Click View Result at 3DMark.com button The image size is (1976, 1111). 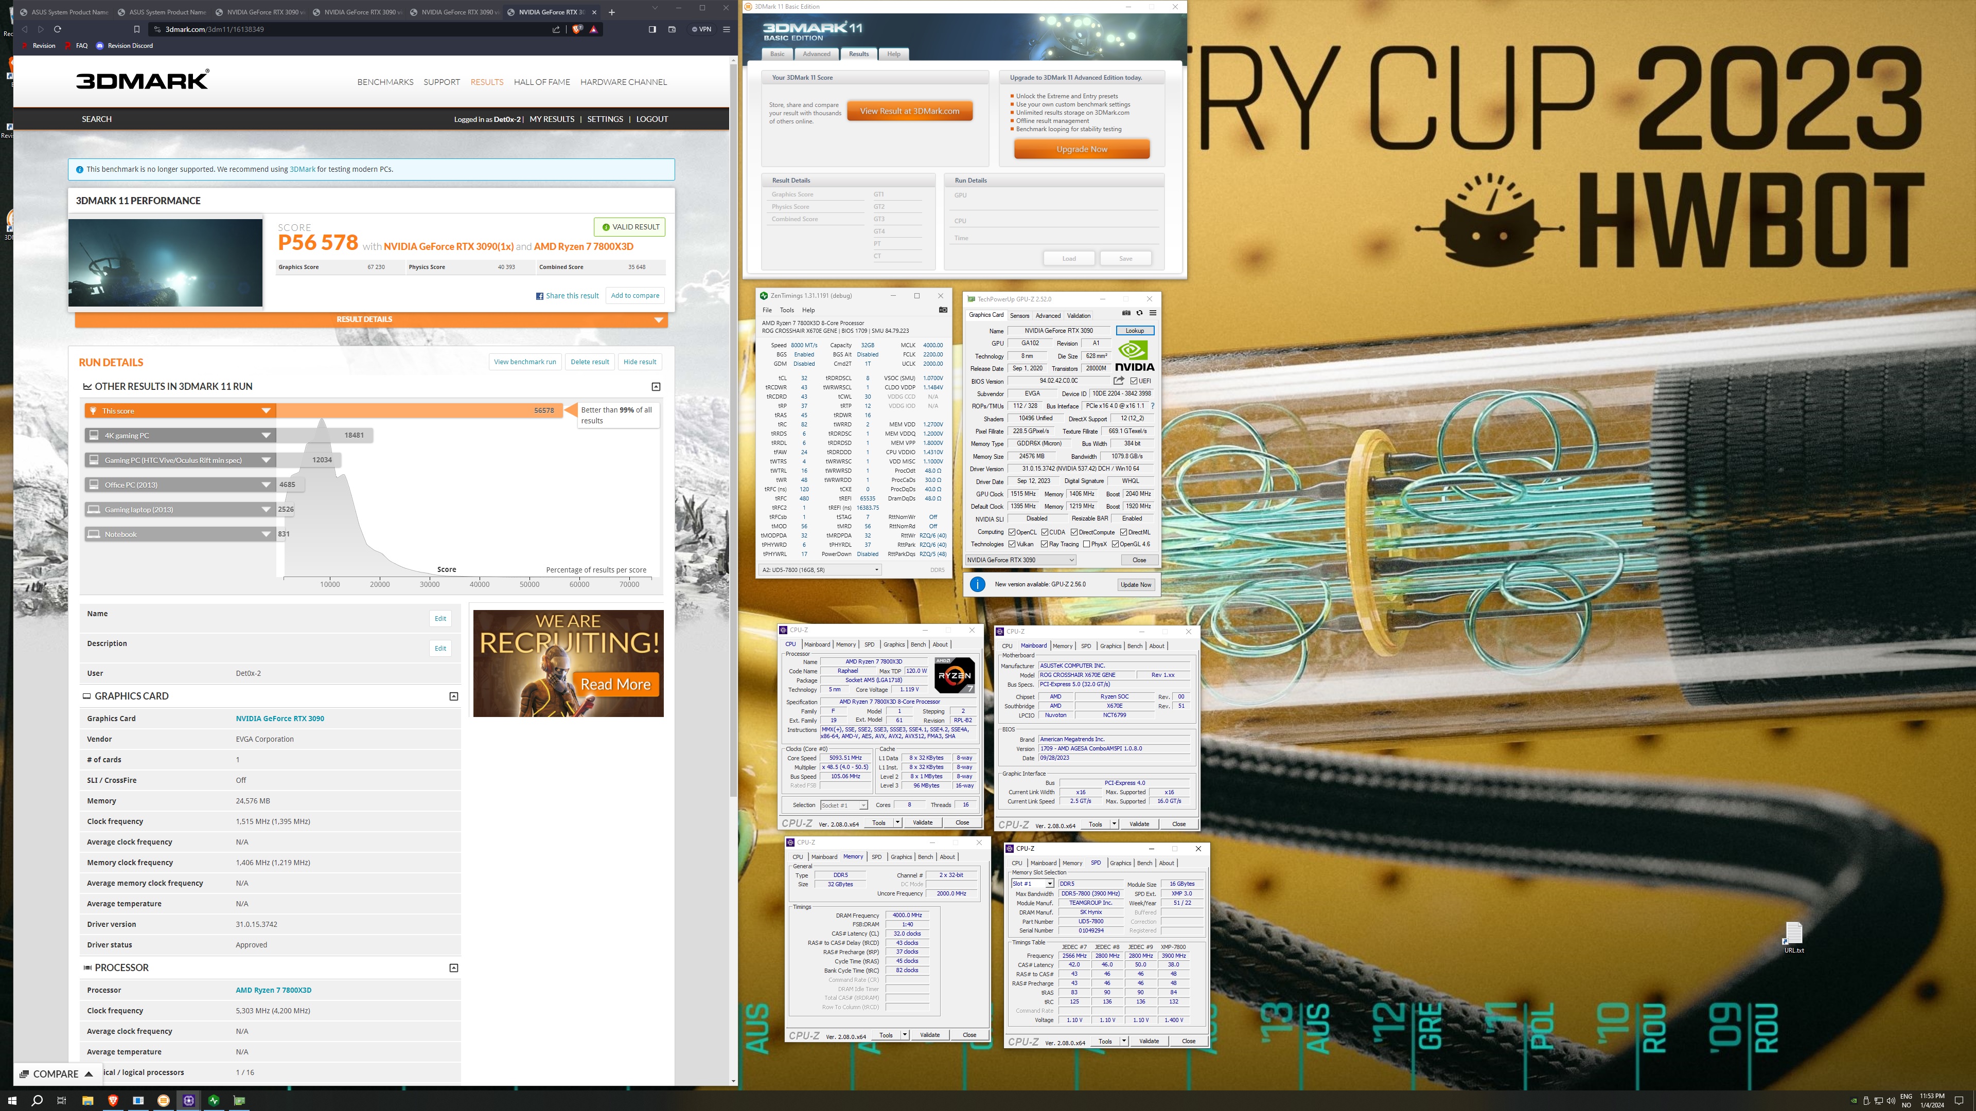point(909,111)
